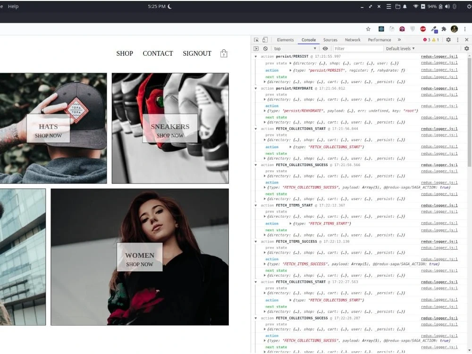This screenshot has height=354, width=472.
Task: Open Chrome's three-dot menu
Action: click(x=465, y=29)
